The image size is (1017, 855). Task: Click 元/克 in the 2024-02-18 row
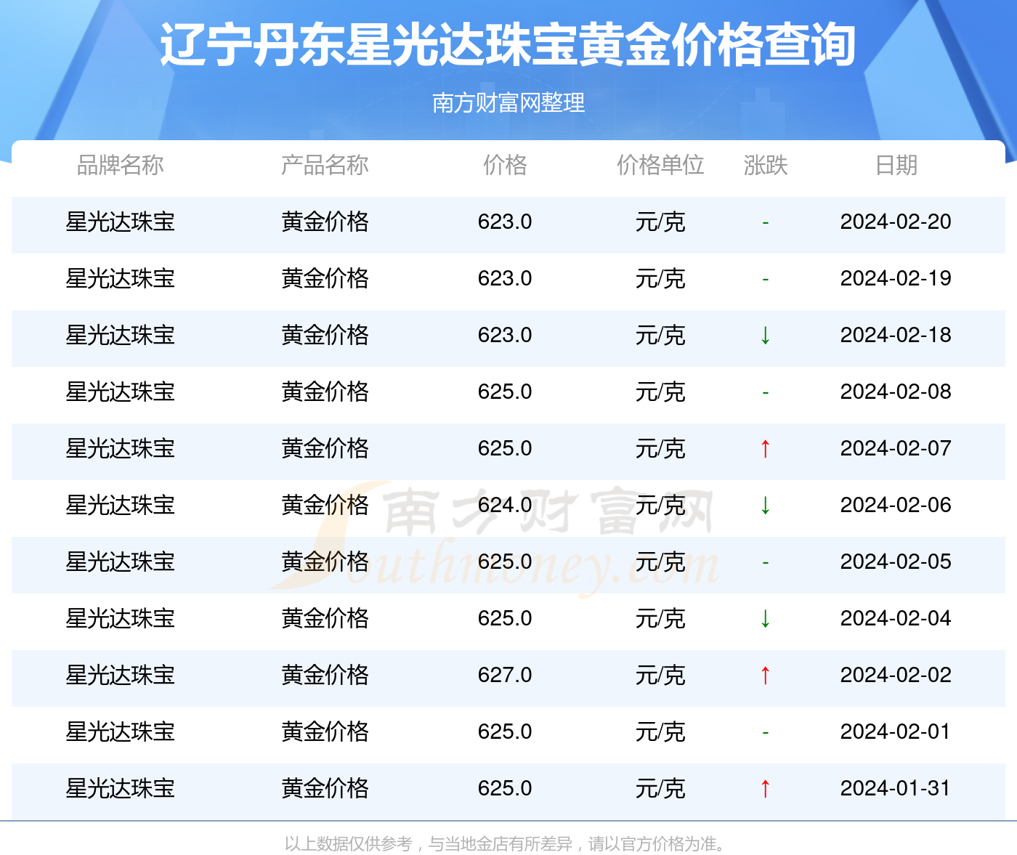point(660,335)
